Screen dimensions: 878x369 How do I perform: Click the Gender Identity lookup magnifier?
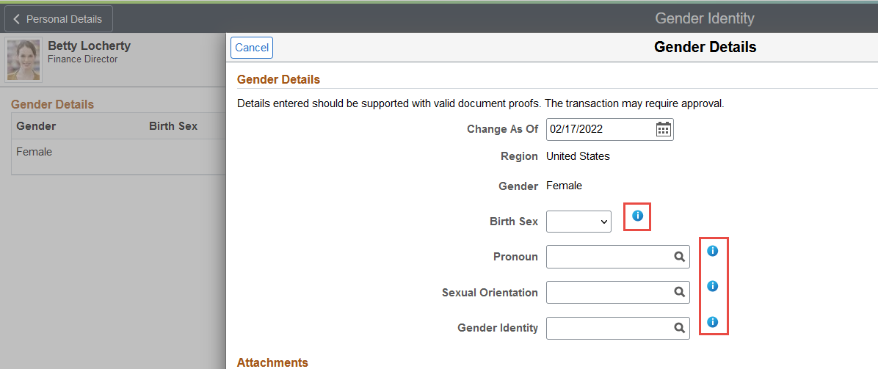pyautogui.click(x=680, y=328)
